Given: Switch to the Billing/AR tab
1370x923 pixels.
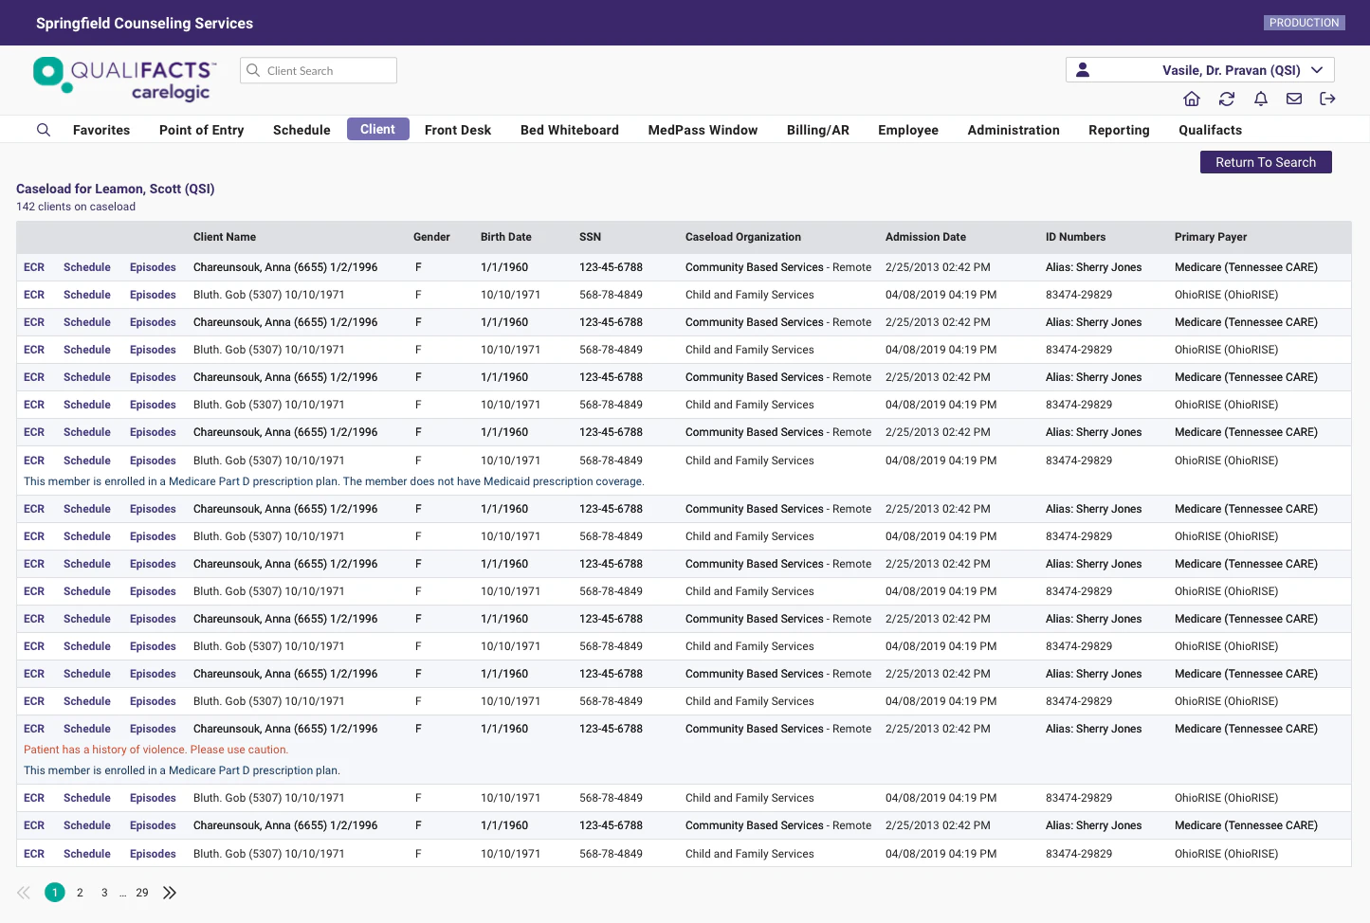Looking at the screenshot, I should (x=817, y=130).
